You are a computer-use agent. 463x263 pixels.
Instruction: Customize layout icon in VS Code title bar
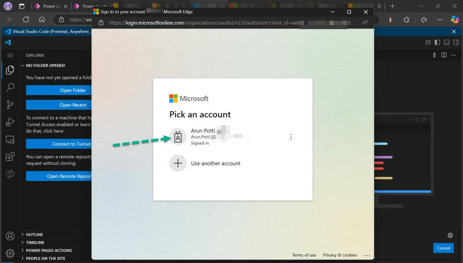click(x=428, y=42)
